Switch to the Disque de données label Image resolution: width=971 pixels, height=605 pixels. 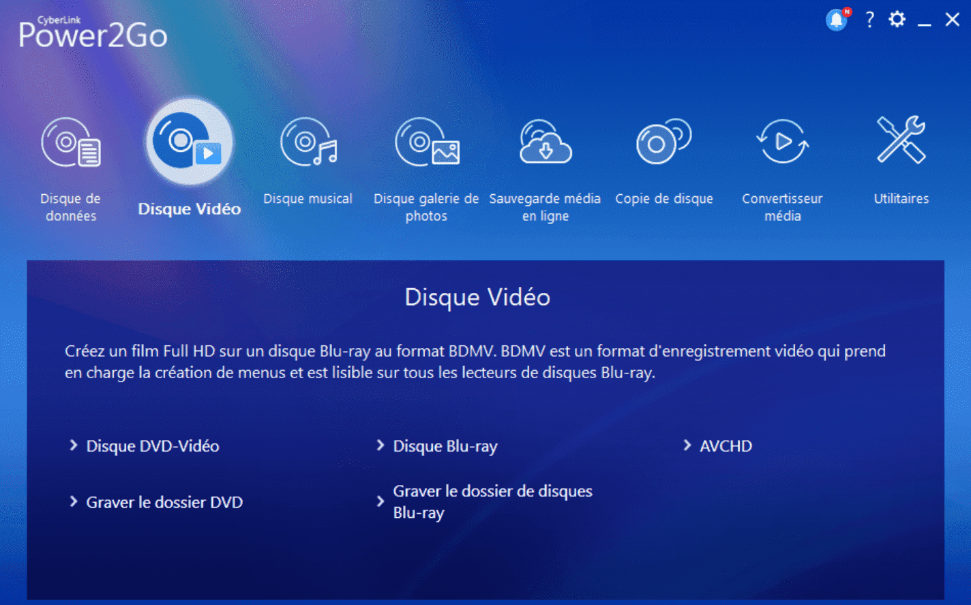click(71, 207)
